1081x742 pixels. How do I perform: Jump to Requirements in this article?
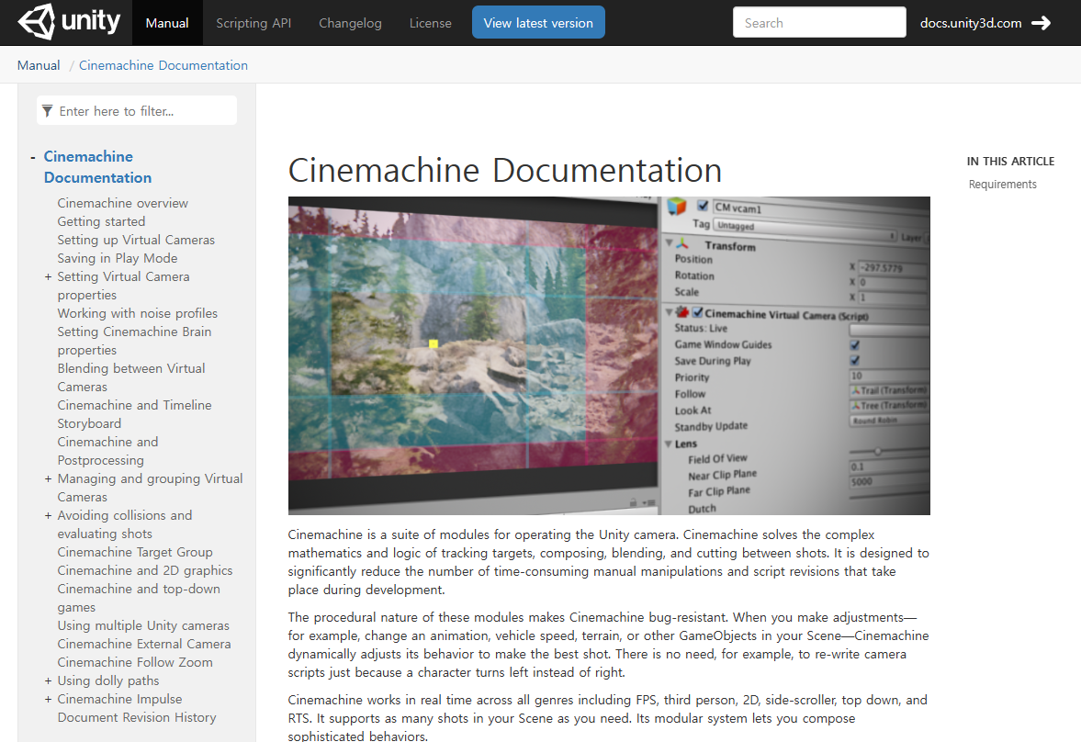pyautogui.click(x=1002, y=184)
